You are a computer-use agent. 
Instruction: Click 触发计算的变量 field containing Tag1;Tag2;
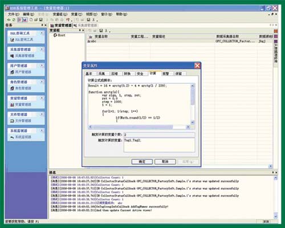pos(159,145)
